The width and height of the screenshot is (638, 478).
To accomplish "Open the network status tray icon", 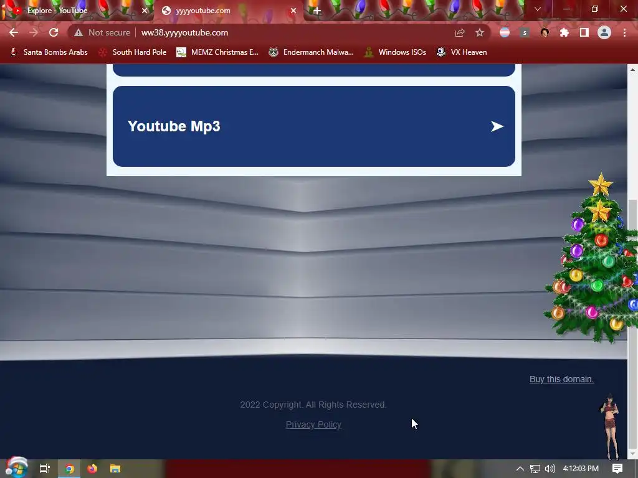I will pos(535,469).
